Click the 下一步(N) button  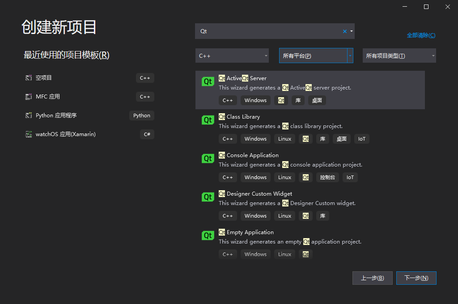(x=416, y=278)
